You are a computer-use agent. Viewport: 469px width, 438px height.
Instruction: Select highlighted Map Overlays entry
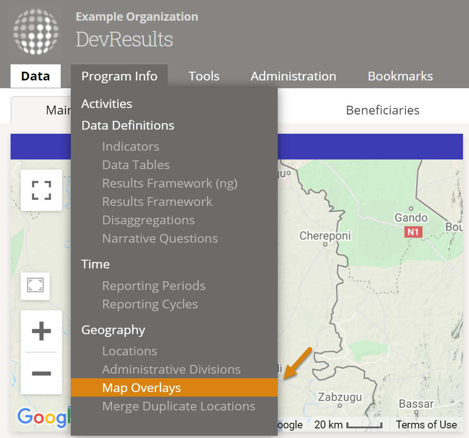[174, 387]
